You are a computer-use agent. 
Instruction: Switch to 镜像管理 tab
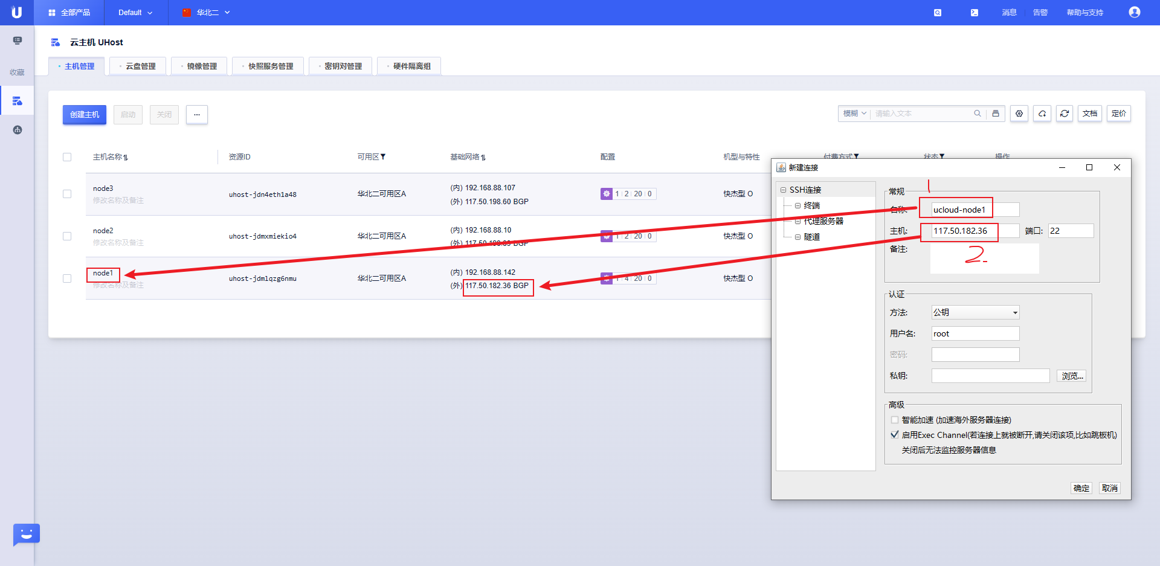coord(199,66)
